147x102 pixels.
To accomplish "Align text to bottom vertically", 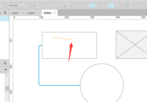I will click(x=117, y=5).
